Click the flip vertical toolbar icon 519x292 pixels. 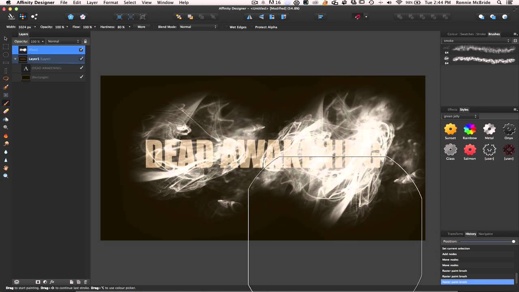click(x=261, y=17)
